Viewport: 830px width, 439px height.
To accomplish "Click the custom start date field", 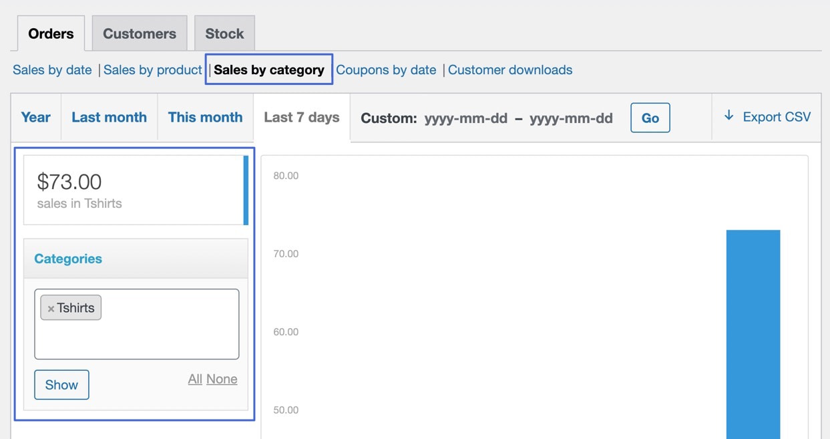I will 465,119.
